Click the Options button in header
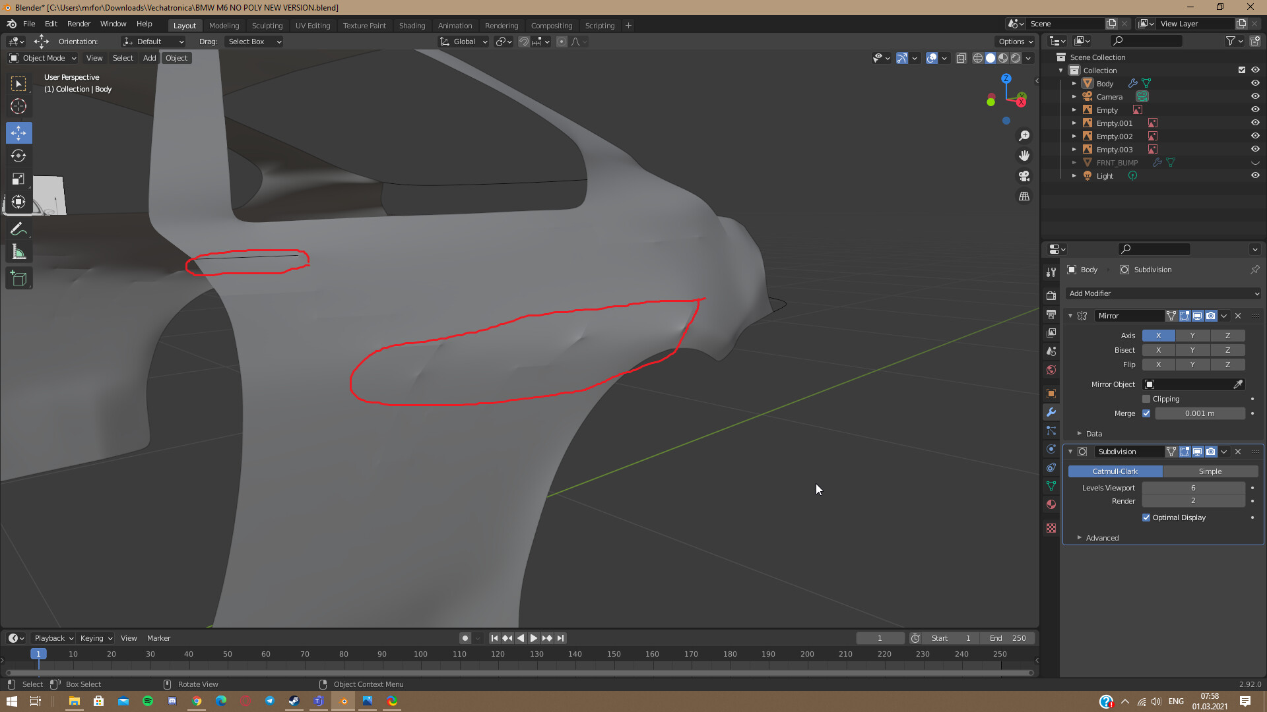Image resolution: width=1267 pixels, height=712 pixels. (x=1016, y=42)
